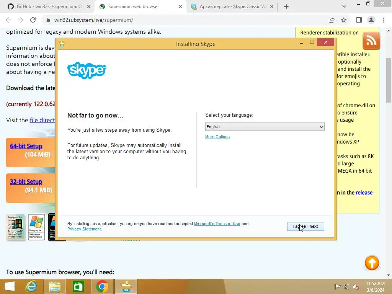Follow the release link in yellow panel
Image resolution: width=392 pixels, height=294 pixels.
(364, 193)
